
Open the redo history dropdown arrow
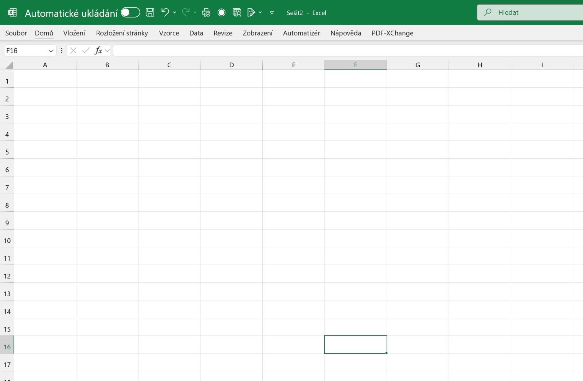coord(195,12)
